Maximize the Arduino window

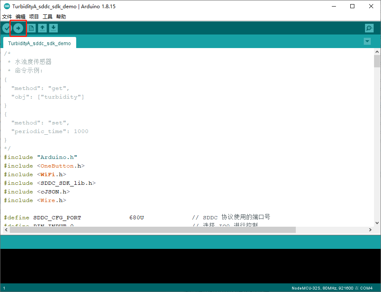coord(352,6)
